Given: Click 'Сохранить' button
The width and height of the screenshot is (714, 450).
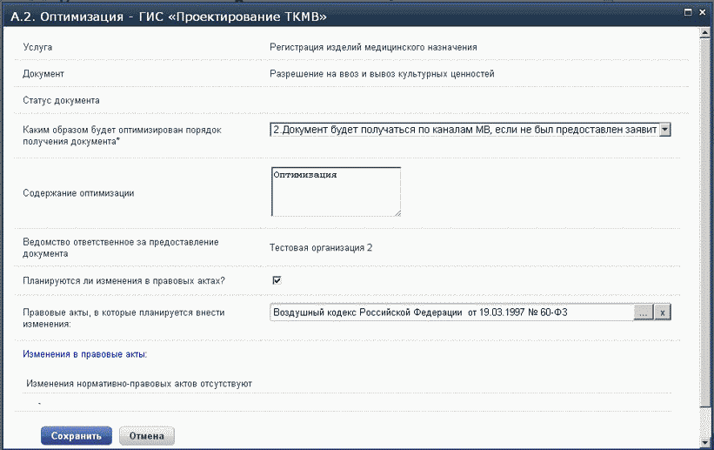Looking at the screenshot, I should pos(77,435).
